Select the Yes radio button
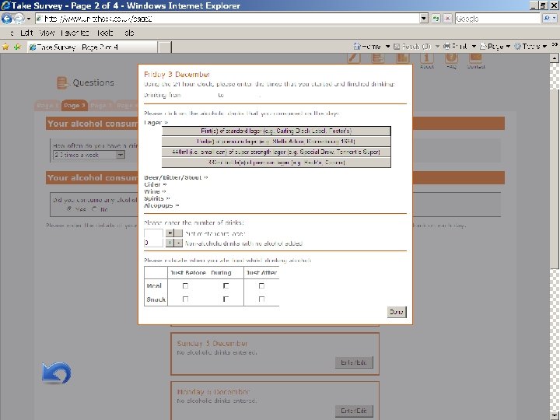 [x=70, y=209]
